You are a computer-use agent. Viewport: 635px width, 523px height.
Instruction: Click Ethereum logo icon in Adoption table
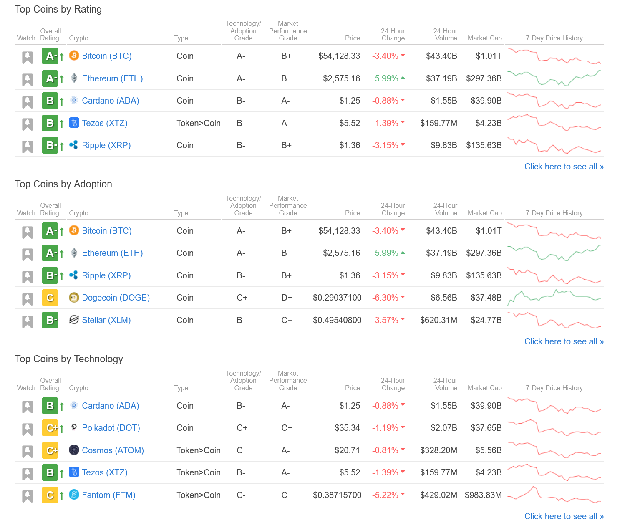pyautogui.click(x=74, y=253)
